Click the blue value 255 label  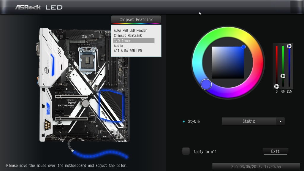tap(289, 91)
